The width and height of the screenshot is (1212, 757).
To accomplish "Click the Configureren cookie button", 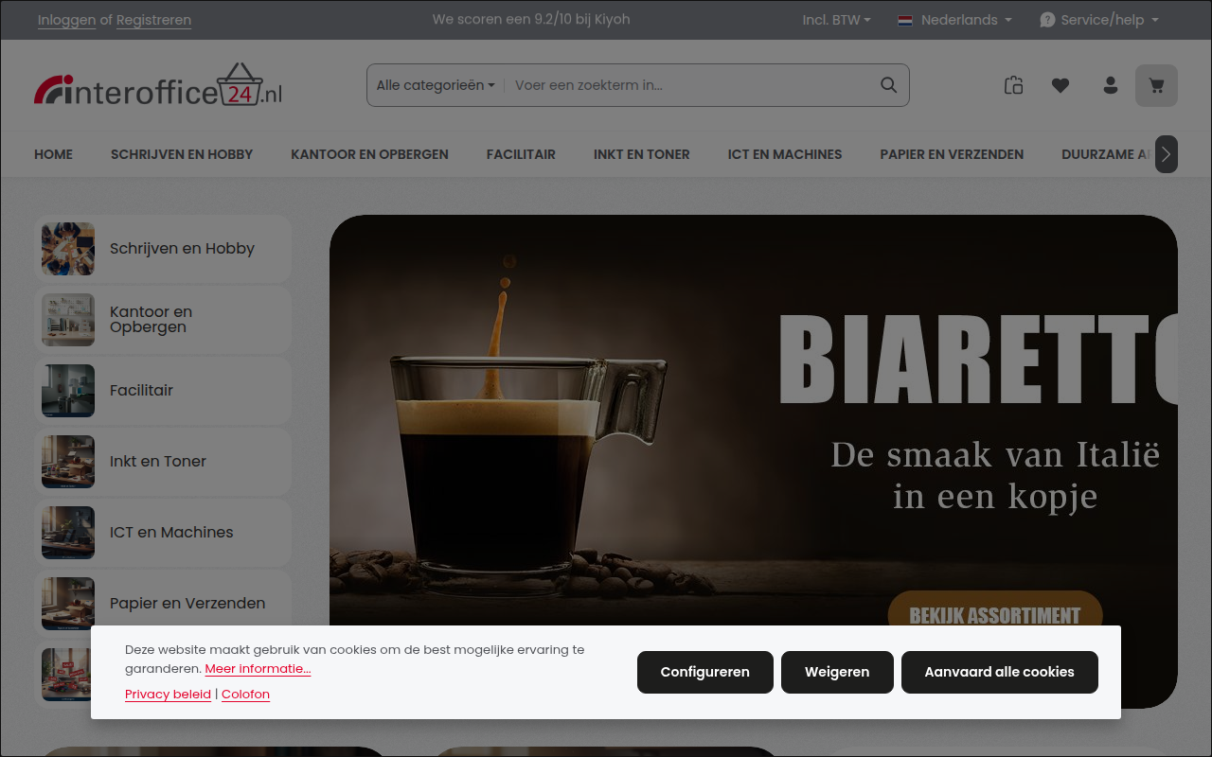I will click(705, 672).
